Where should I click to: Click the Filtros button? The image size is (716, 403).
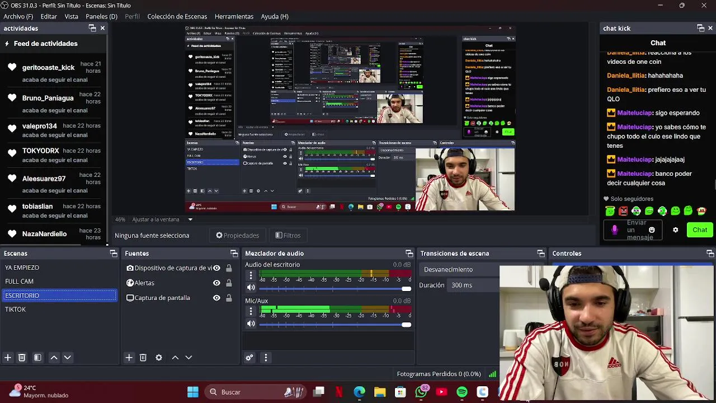(x=288, y=235)
